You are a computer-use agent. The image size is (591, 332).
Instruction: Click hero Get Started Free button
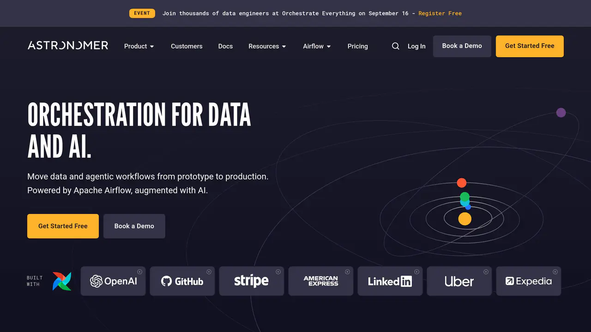point(63,226)
